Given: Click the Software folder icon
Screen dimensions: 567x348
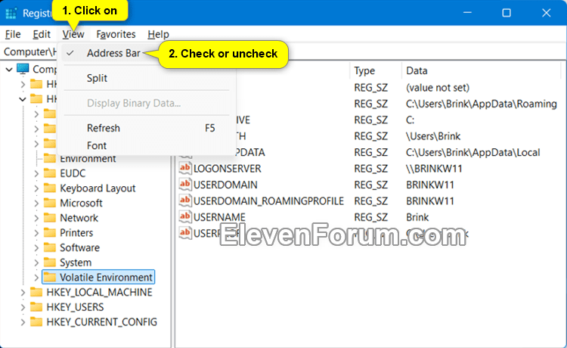Looking at the screenshot, I should (x=50, y=247).
